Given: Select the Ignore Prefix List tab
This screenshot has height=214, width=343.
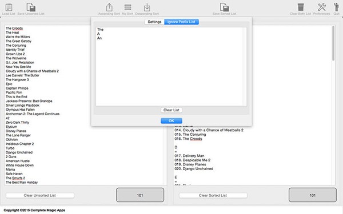Looking at the screenshot, I should click(x=181, y=22).
